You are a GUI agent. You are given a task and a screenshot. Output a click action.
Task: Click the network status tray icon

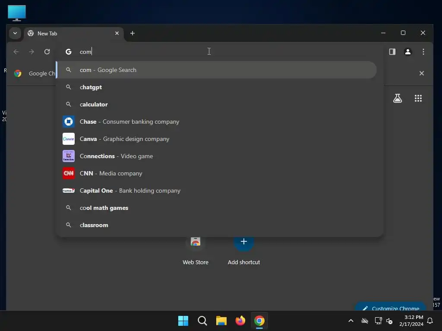click(378, 321)
